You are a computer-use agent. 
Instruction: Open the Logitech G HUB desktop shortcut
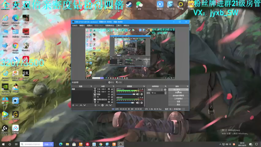click(5, 130)
